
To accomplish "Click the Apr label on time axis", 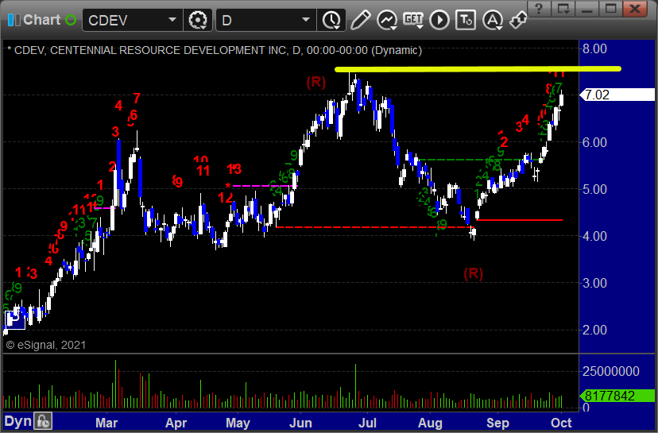I will coord(176,423).
